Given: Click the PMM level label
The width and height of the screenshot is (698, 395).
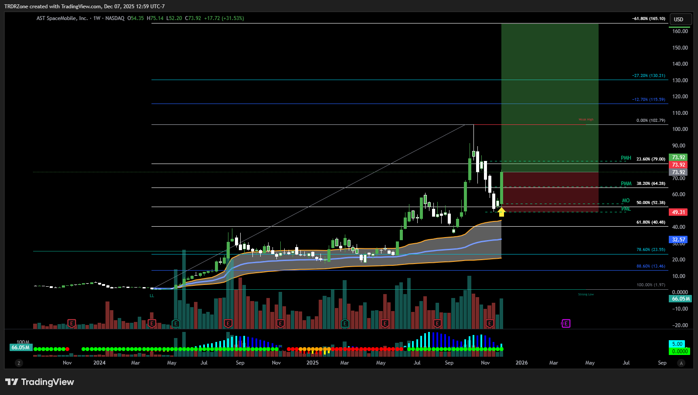Looking at the screenshot, I should (626, 184).
